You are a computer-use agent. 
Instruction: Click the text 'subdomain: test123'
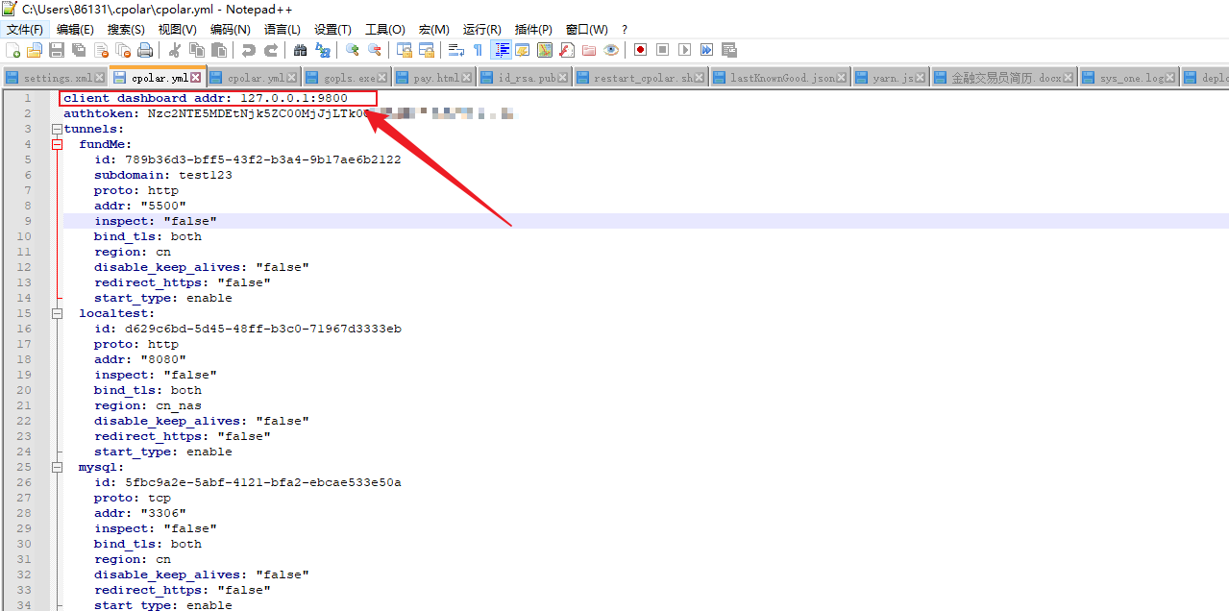tap(163, 175)
